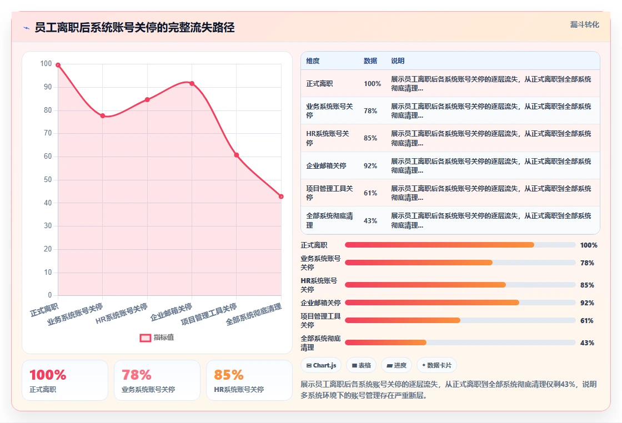622x423 pixels.
Task: Click the chart data point at 项目管理工具关停
Action: 237,155
